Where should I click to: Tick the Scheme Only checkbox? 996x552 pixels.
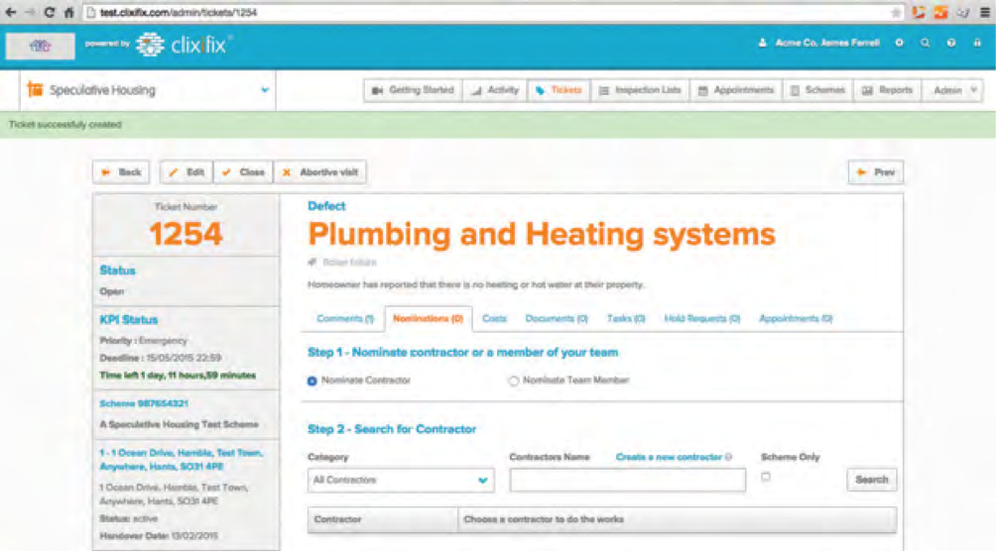point(765,477)
